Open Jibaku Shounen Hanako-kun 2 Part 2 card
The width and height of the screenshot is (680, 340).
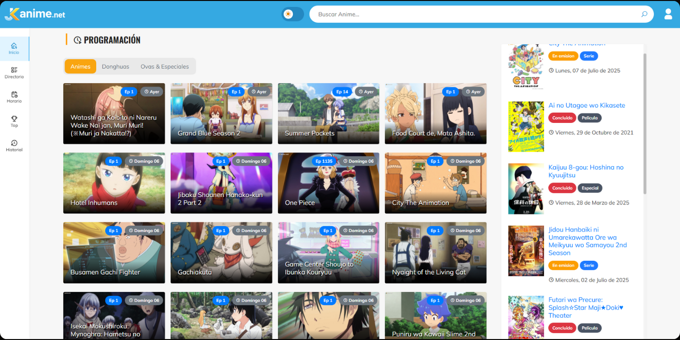coord(221,183)
